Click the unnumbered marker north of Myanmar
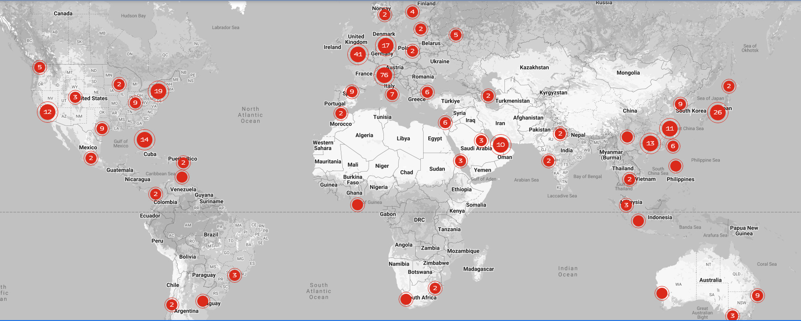801x321 pixels. click(x=627, y=137)
